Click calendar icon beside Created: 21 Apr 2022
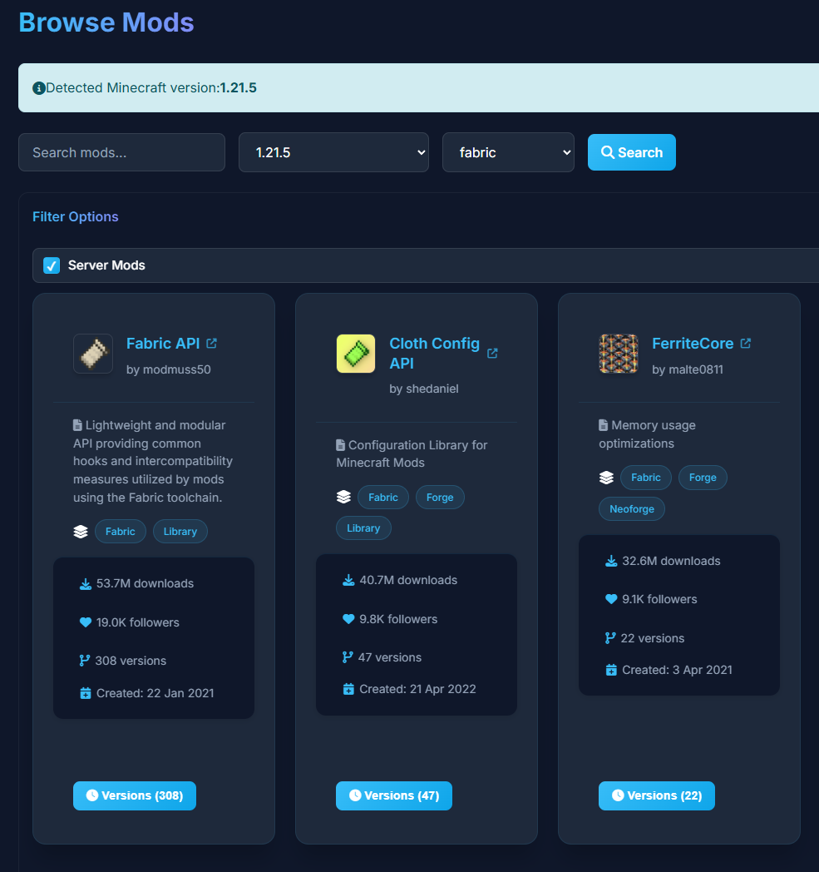Viewport: 819px width, 872px height. point(348,689)
